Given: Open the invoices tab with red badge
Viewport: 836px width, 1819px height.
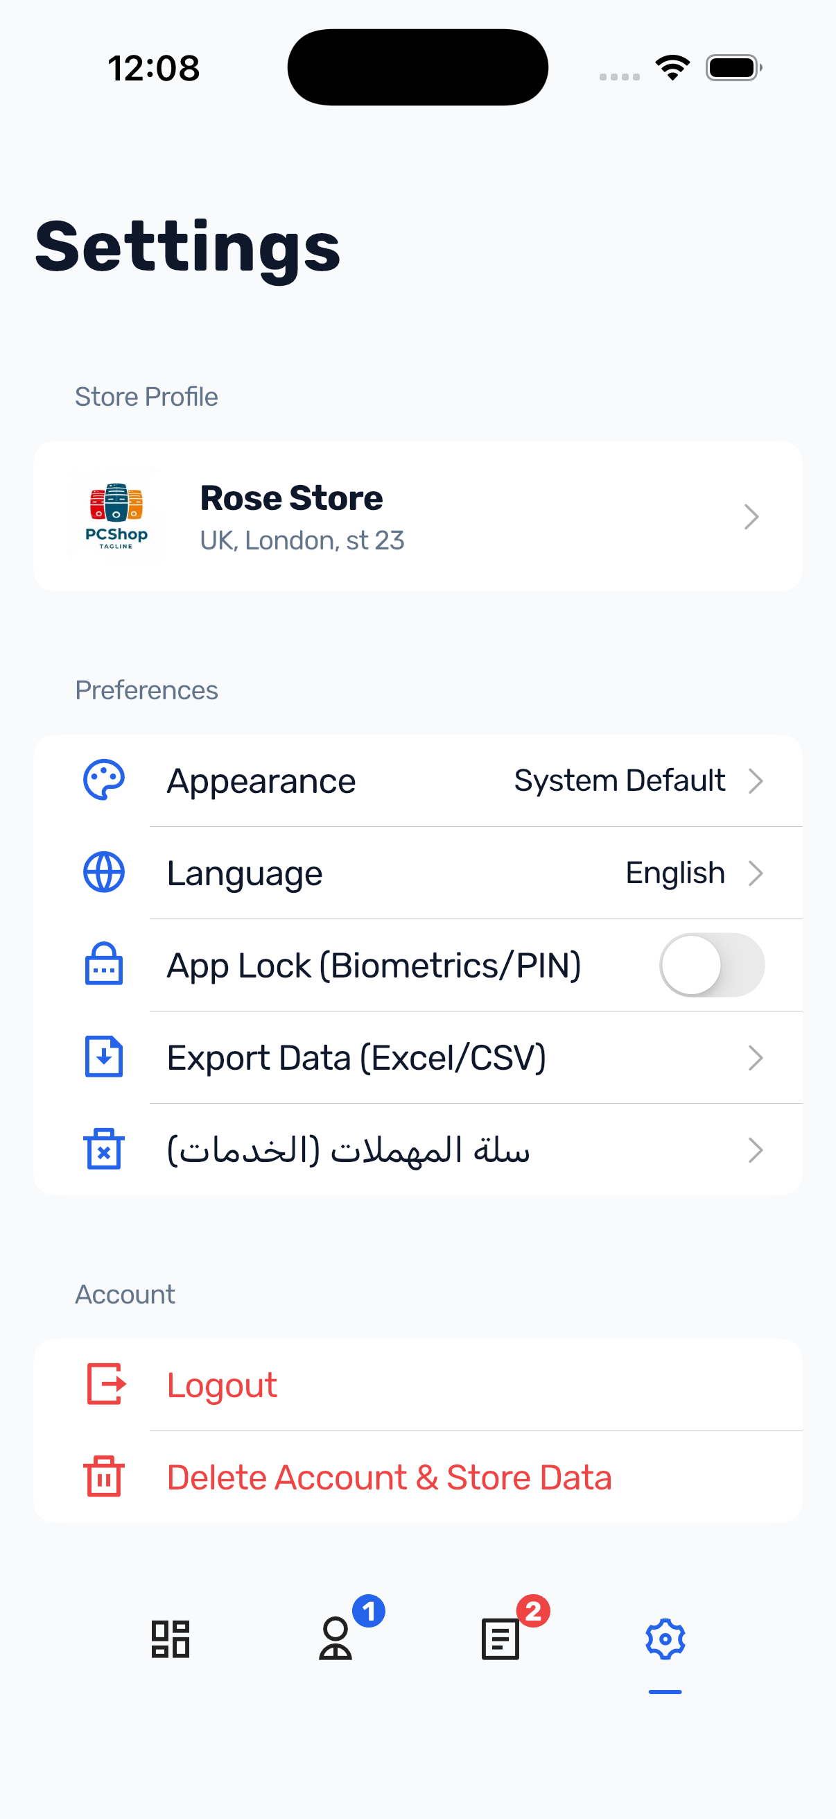Looking at the screenshot, I should (x=501, y=1639).
